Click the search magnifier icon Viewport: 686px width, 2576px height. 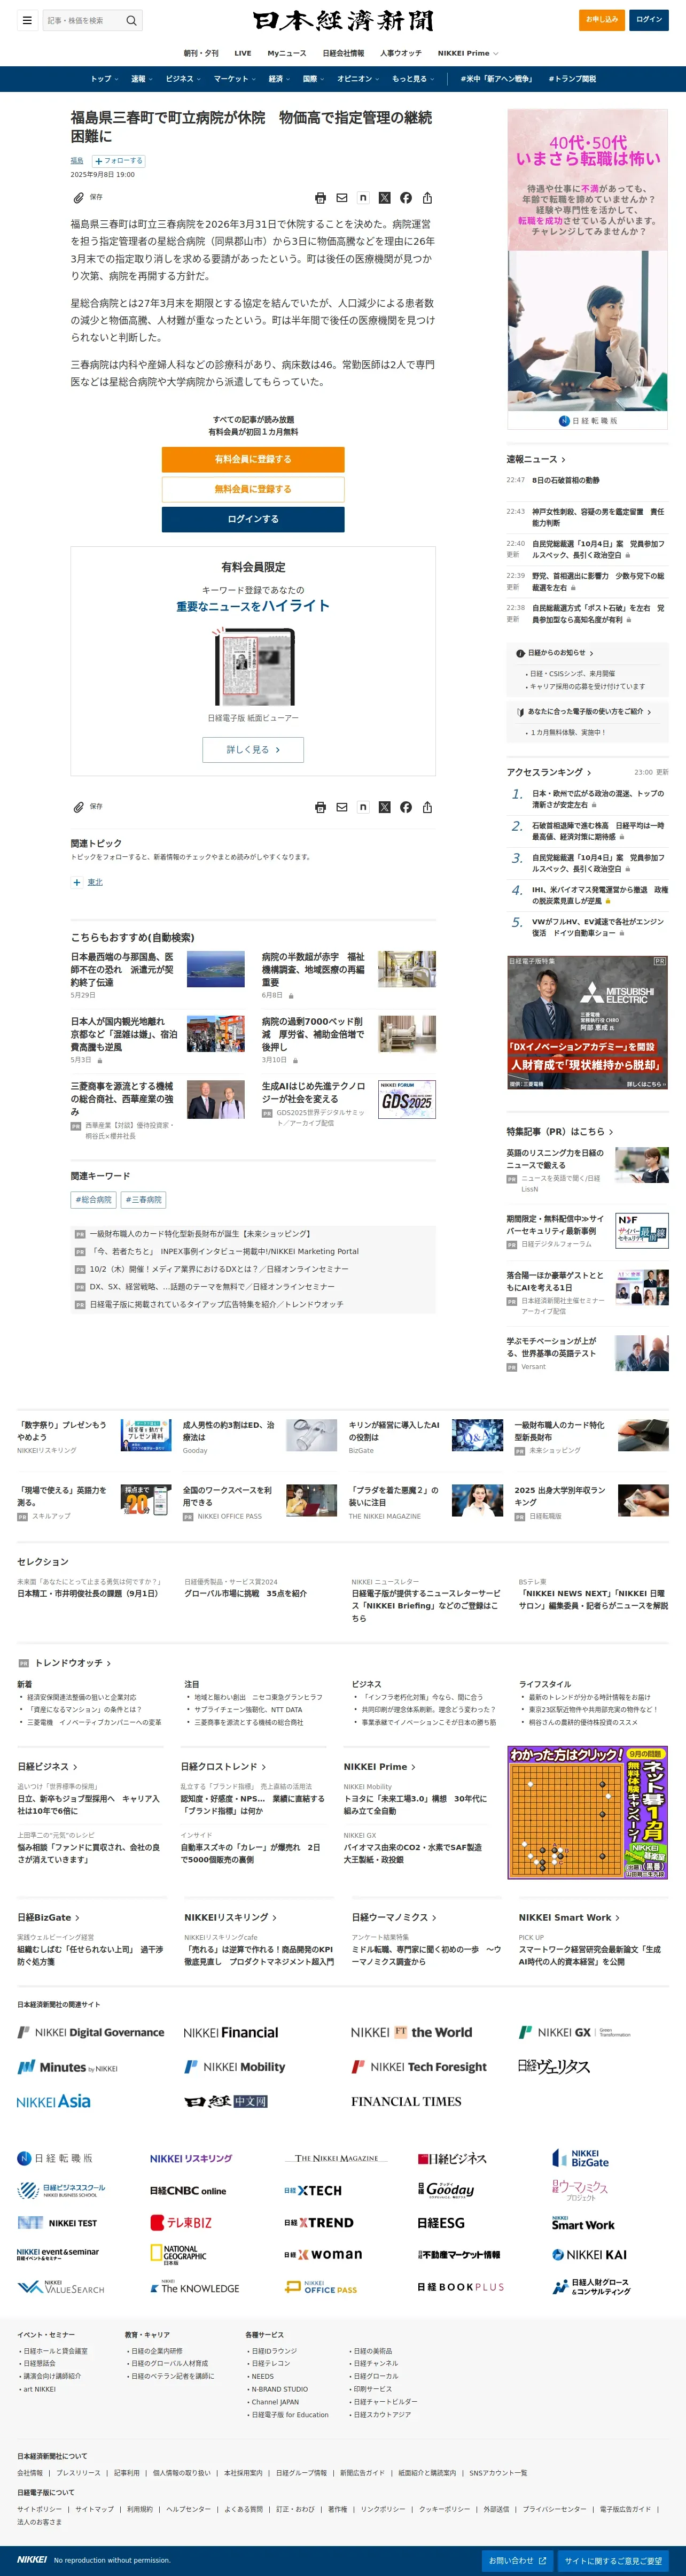[131, 20]
